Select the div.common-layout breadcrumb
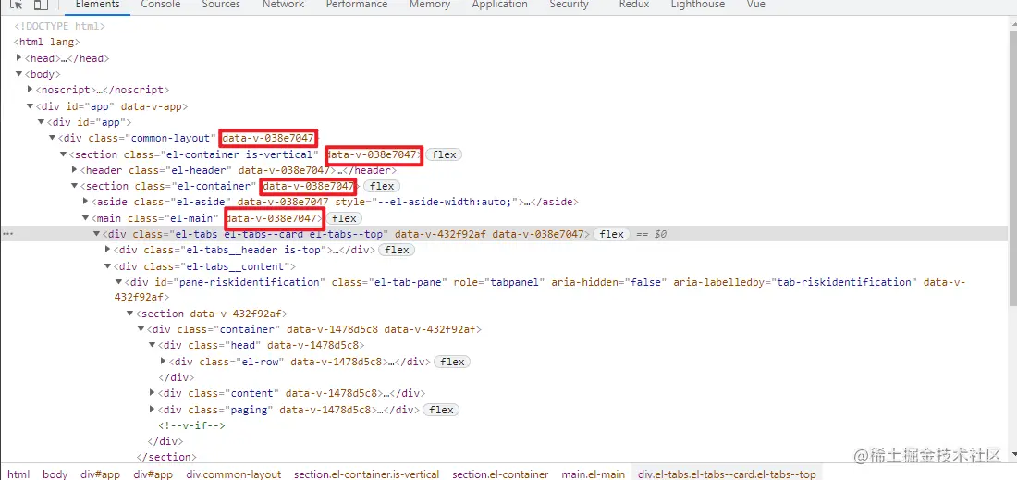The width and height of the screenshot is (1017, 480). pyautogui.click(x=234, y=474)
